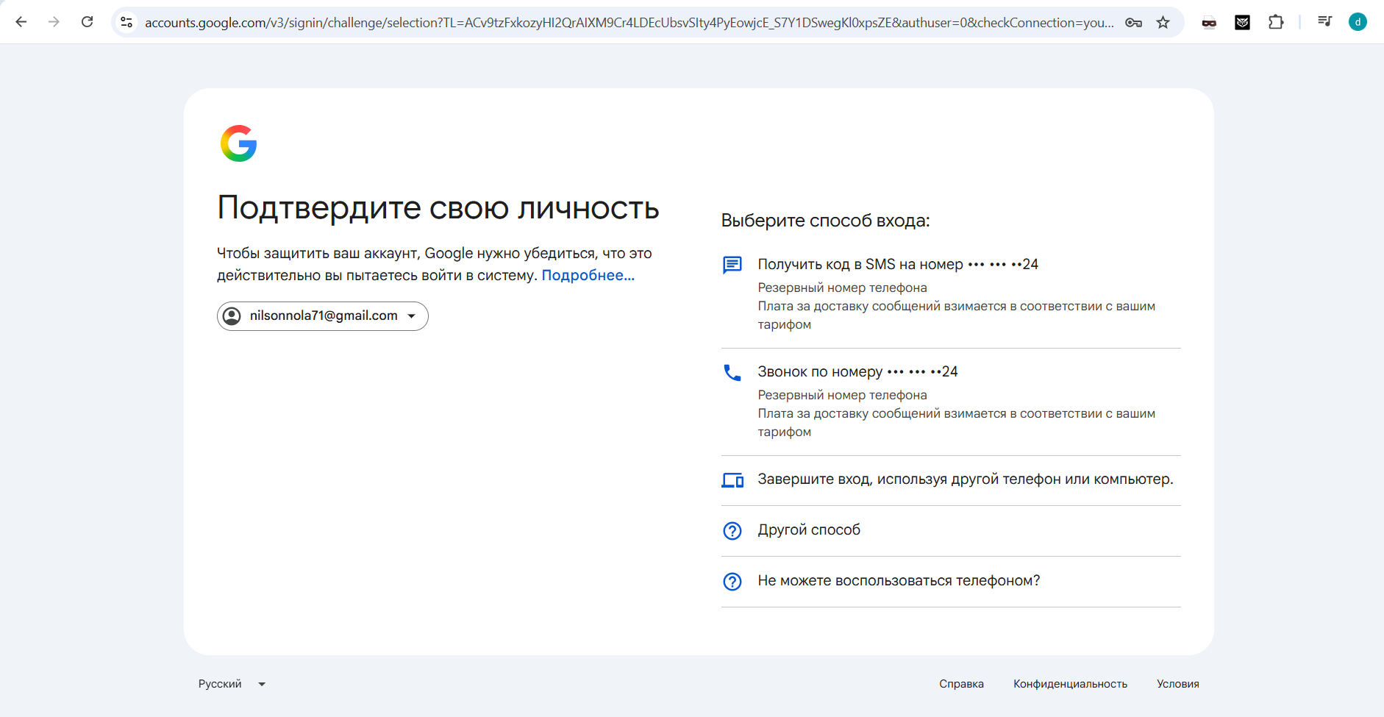The width and height of the screenshot is (1384, 717).
Task: Go back to the previous page
Action: 21,22
